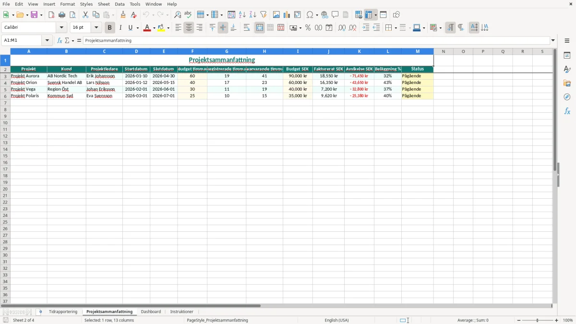The height and width of the screenshot is (324, 576).
Task: Toggle Italic formatting
Action: point(120,28)
